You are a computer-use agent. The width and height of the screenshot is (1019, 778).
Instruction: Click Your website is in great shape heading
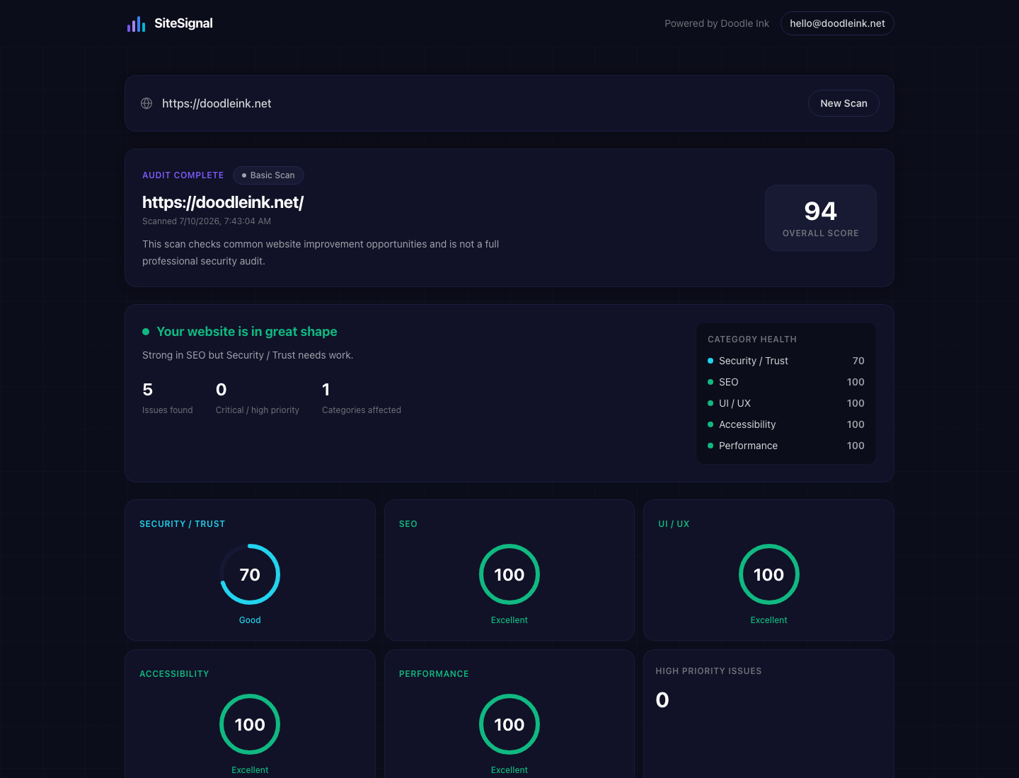pyautogui.click(x=247, y=332)
